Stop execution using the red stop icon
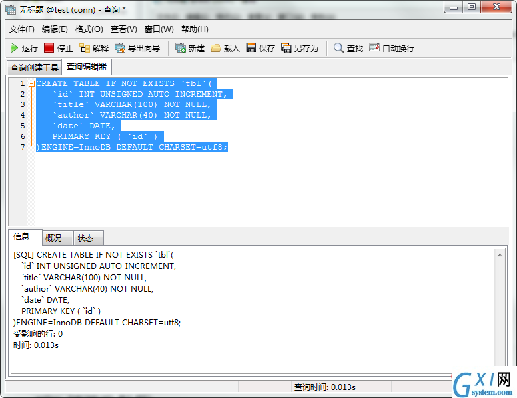 click(x=49, y=48)
